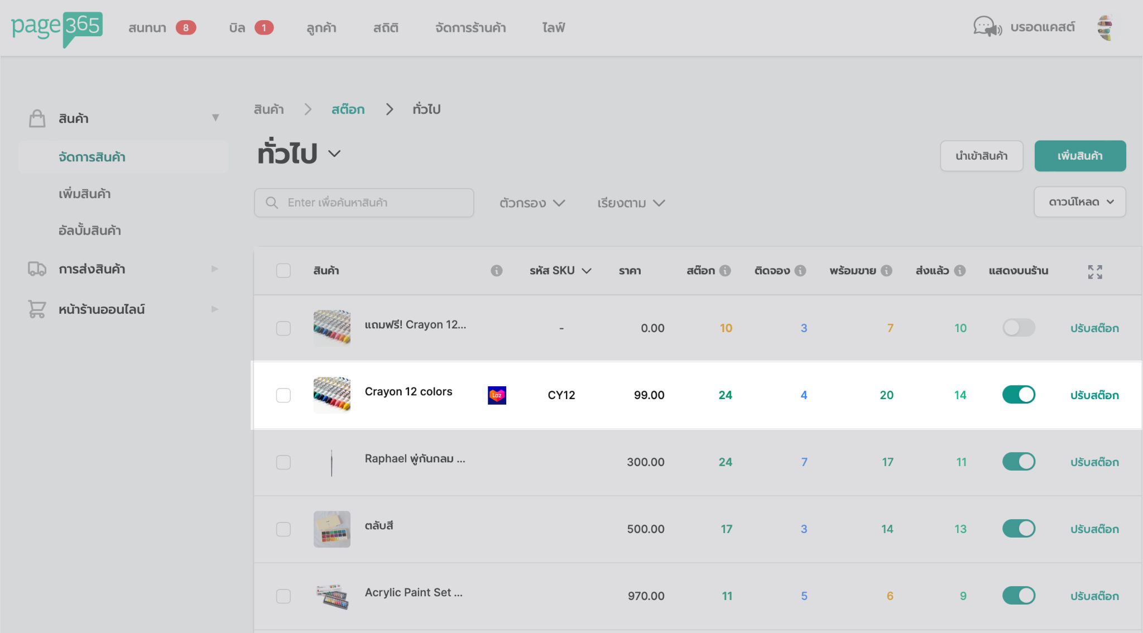
Task: Click the user profile avatar
Action: (x=1104, y=27)
